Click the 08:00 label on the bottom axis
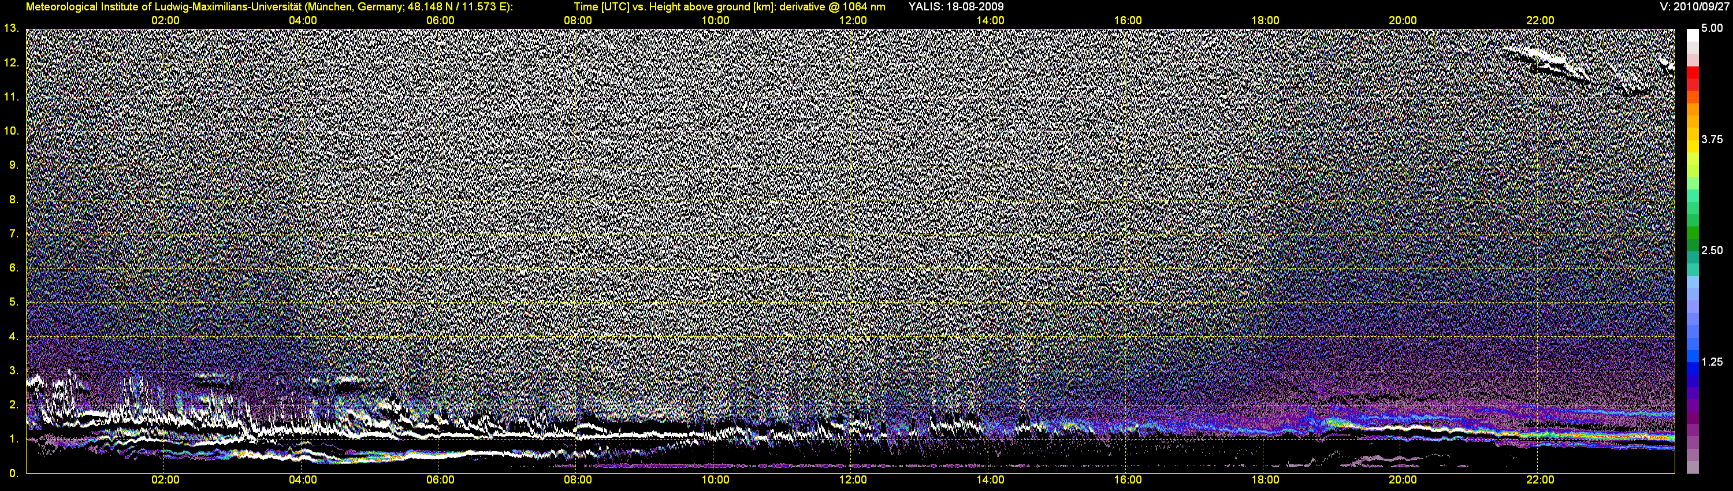1733x491 pixels. (578, 480)
